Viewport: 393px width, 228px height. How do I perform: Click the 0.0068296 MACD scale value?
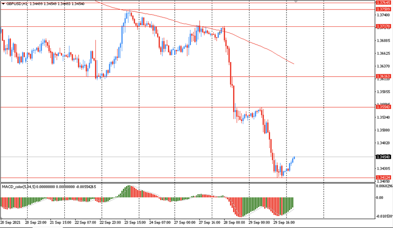[x=384, y=186]
